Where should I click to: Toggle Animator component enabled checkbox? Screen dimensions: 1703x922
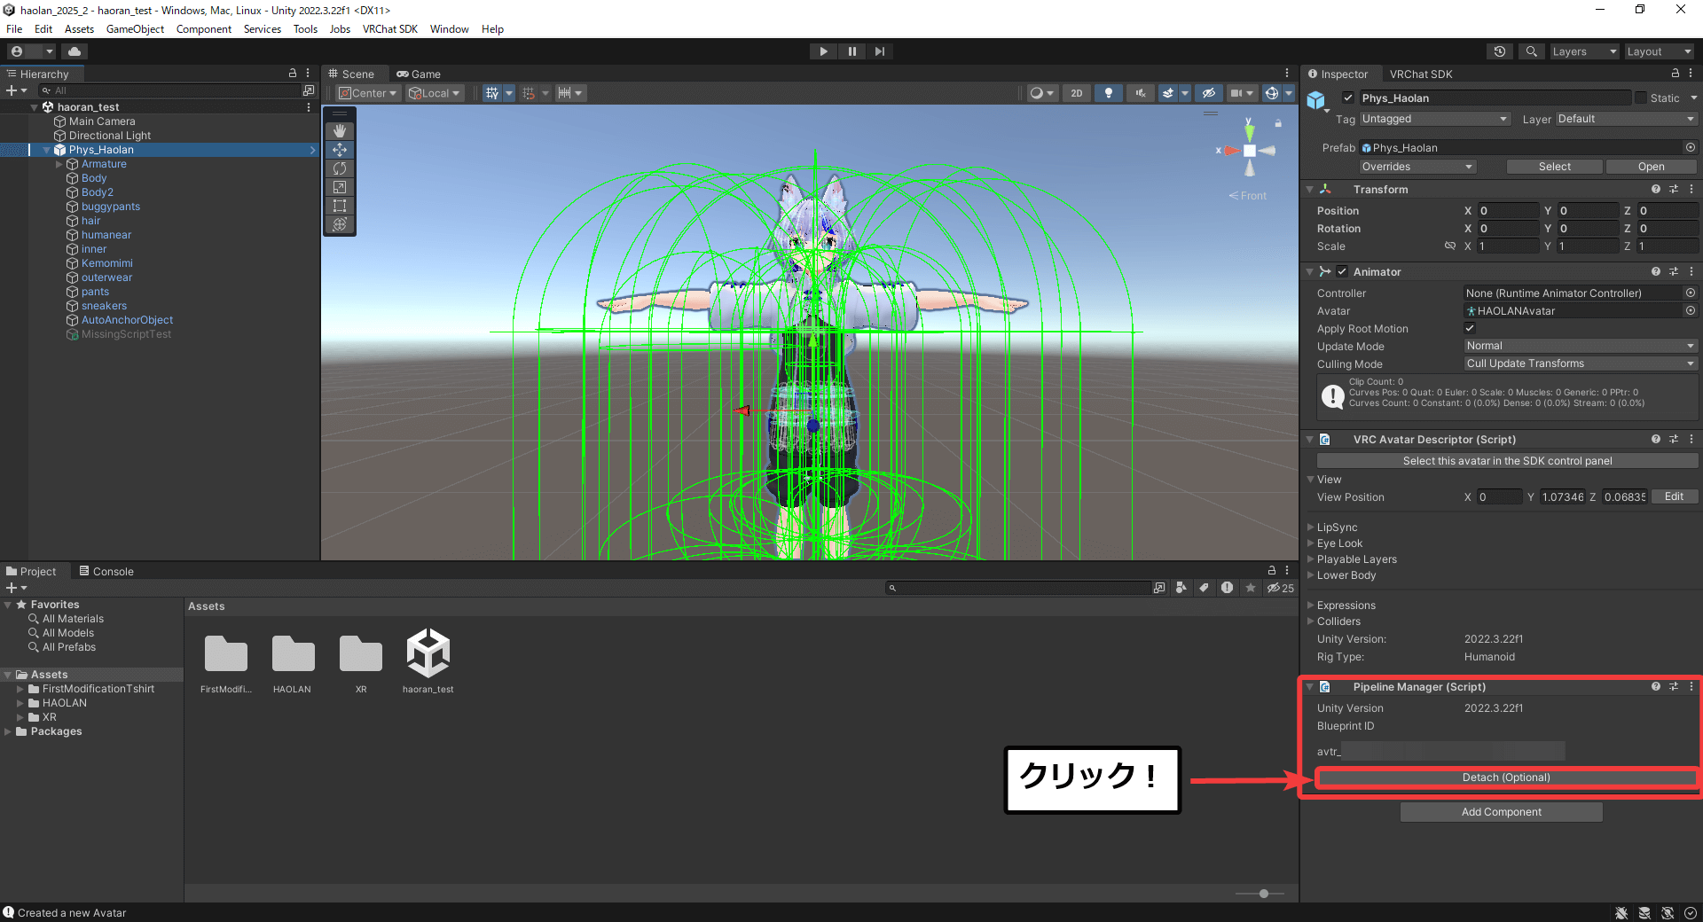pyautogui.click(x=1342, y=271)
